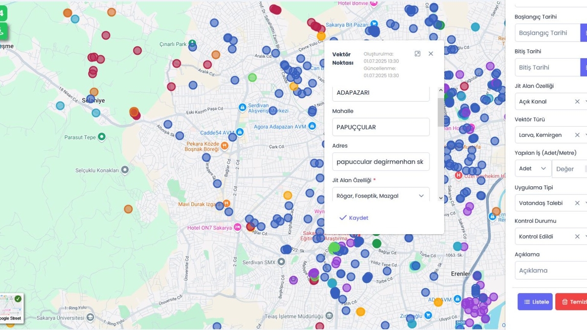Clear the Açık Kanal filter selection
Viewport: 587px width, 330px height.
[x=577, y=102]
